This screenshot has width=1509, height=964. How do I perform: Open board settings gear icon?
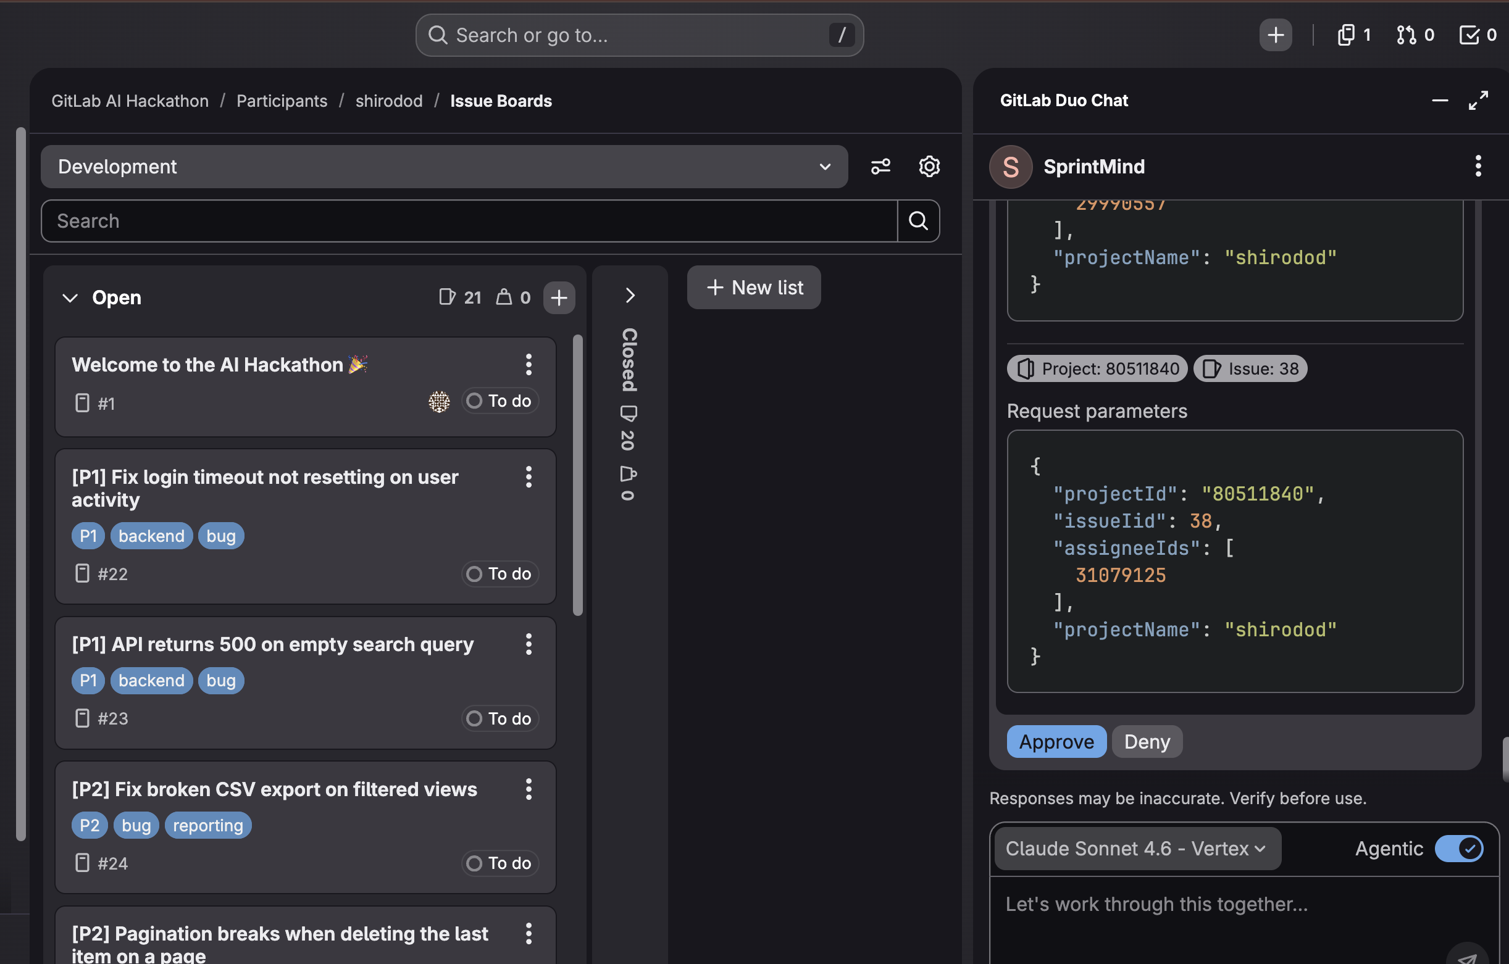point(929,167)
